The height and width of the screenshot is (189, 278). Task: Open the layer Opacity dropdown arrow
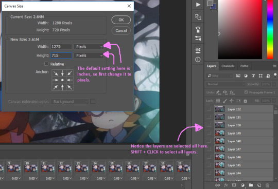tap(274, 84)
